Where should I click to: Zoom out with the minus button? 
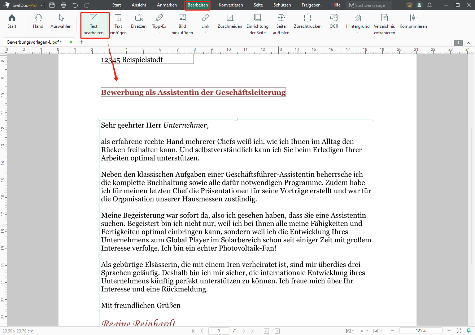pos(393,331)
